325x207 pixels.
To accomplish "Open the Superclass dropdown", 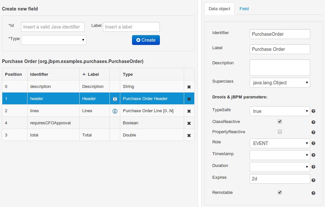I will point(280,83).
